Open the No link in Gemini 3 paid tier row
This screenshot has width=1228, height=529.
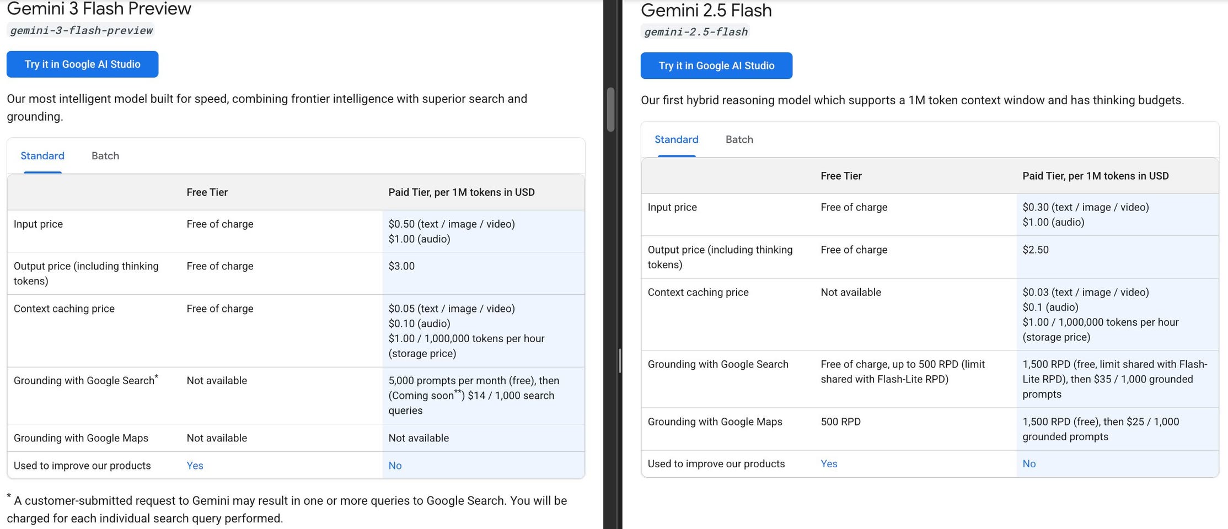click(x=395, y=466)
